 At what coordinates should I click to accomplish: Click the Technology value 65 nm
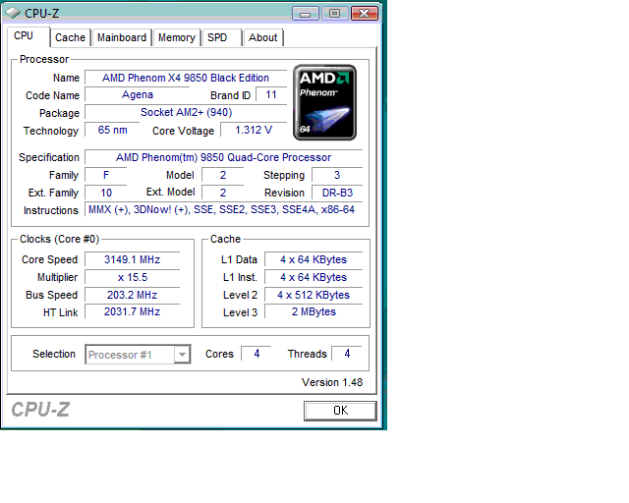[x=112, y=130]
